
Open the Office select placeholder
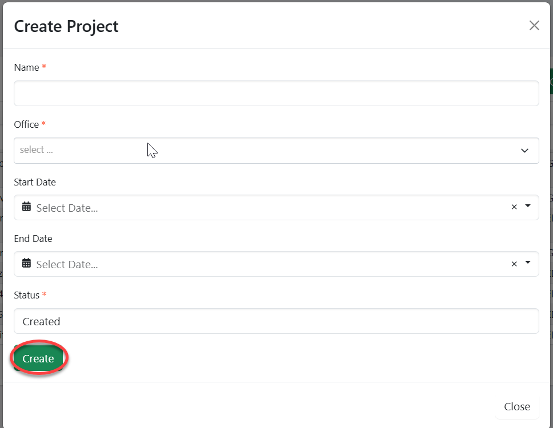pyautogui.click(x=37, y=150)
